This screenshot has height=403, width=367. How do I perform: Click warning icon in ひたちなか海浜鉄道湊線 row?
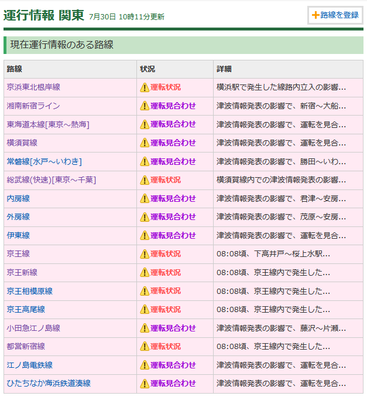[145, 384]
